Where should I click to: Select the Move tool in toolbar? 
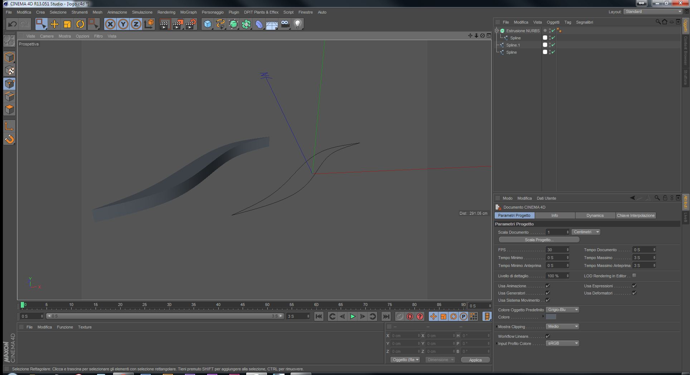[54, 24]
